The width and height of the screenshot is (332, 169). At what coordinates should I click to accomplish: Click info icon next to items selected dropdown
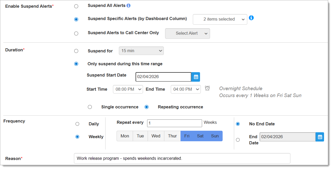(x=251, y=18)
